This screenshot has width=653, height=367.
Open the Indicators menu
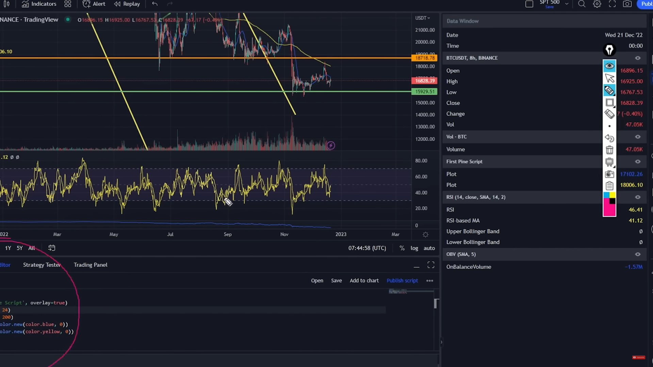(39, 4)
